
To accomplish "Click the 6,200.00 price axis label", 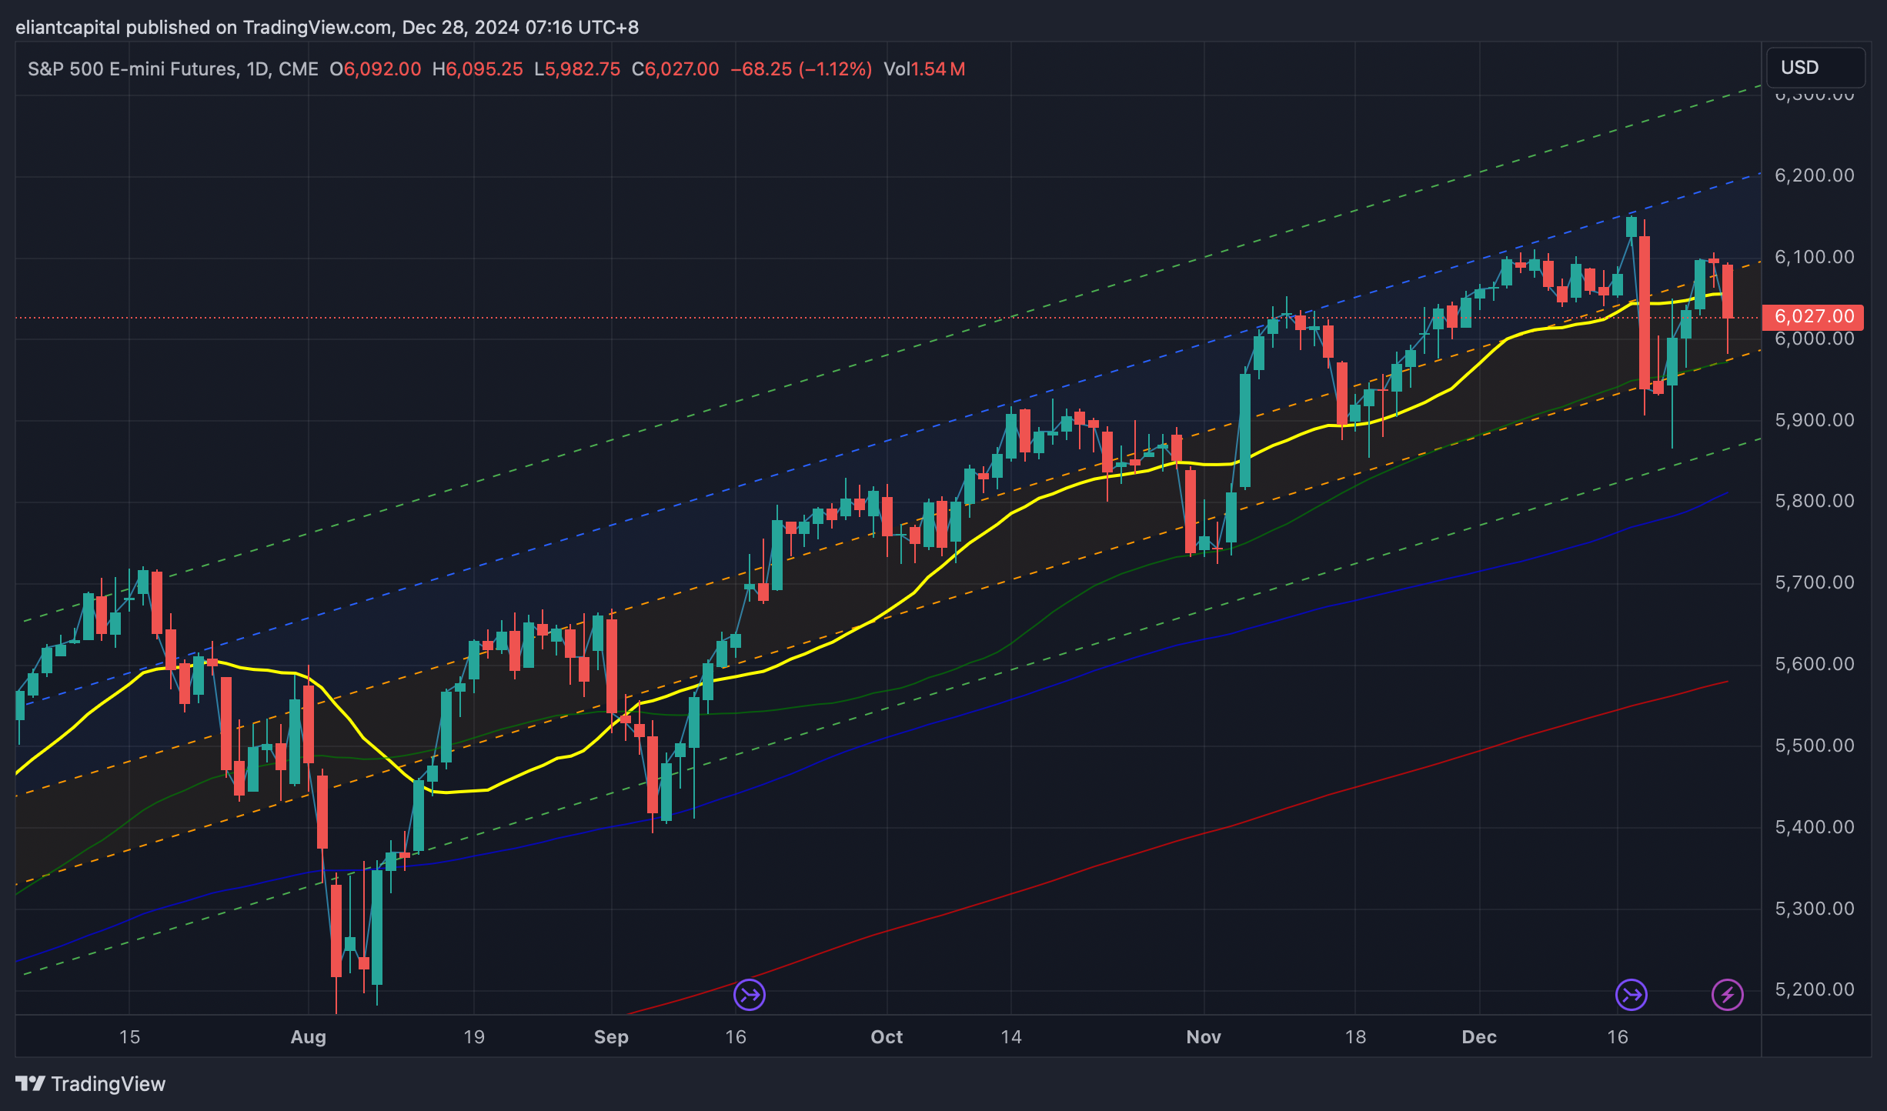I will (x=1814, y=175).
